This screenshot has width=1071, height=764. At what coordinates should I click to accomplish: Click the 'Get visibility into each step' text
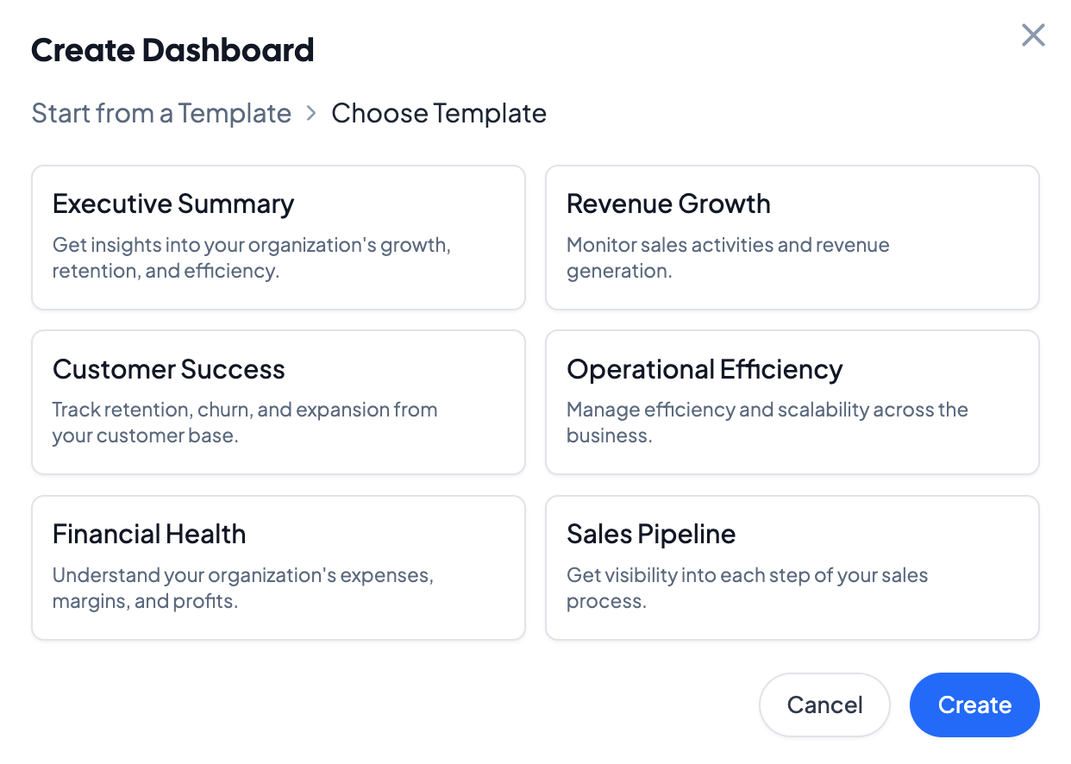[x=747, y=588]
